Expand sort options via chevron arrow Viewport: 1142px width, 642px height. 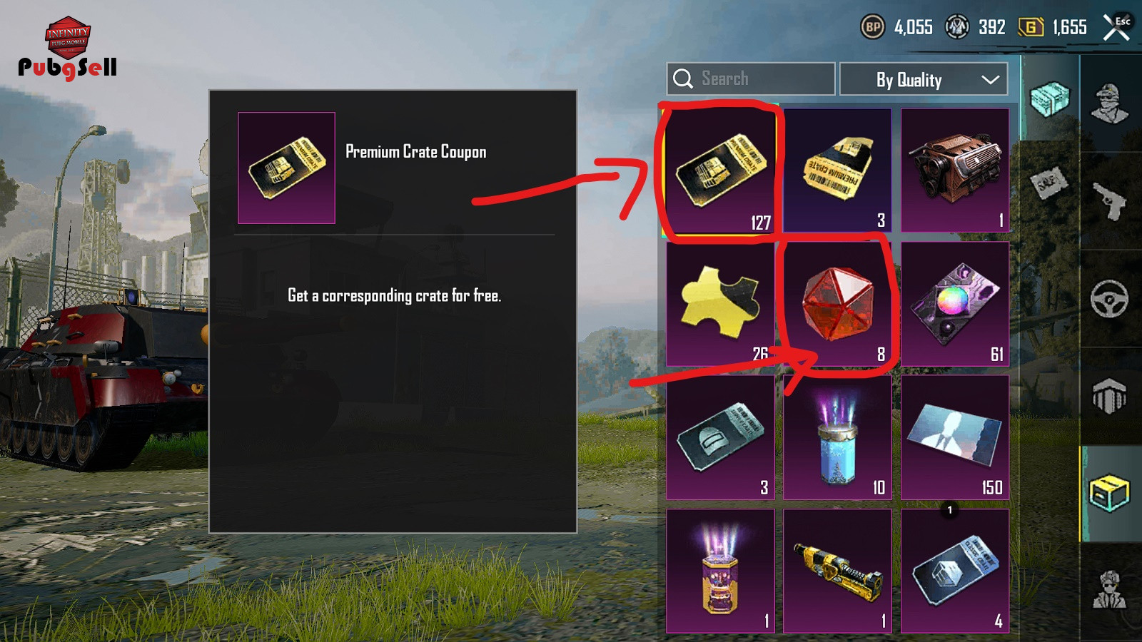pyautogui.click(x=990, y=80)
